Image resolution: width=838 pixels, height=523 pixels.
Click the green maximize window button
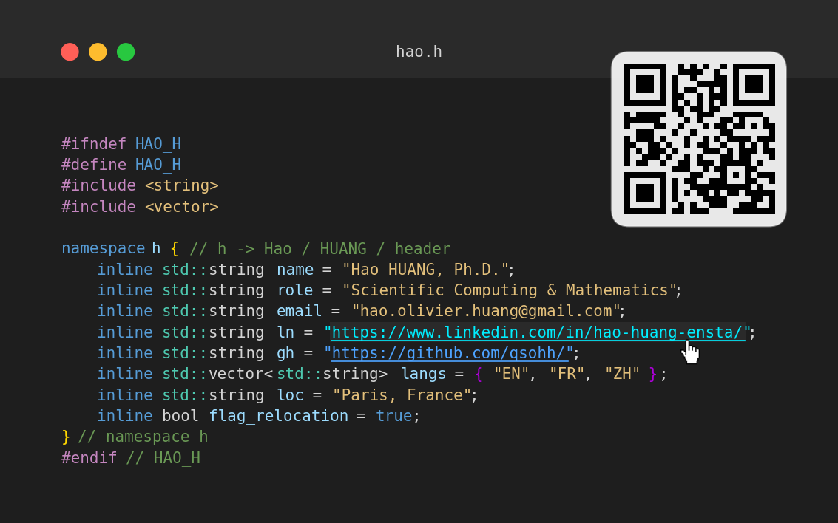pyautogui.click(x=126, y=52)
